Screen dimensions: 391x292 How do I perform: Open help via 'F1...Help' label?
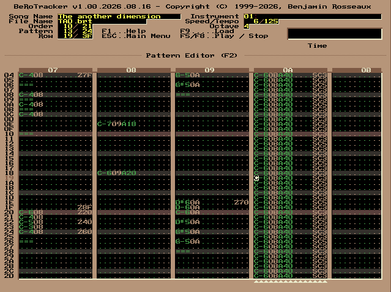(x=124, y=31)
